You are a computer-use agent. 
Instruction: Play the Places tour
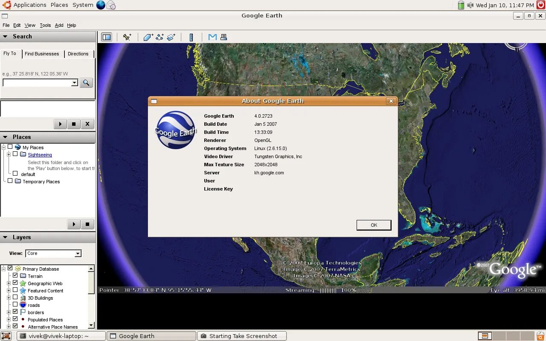74,224
